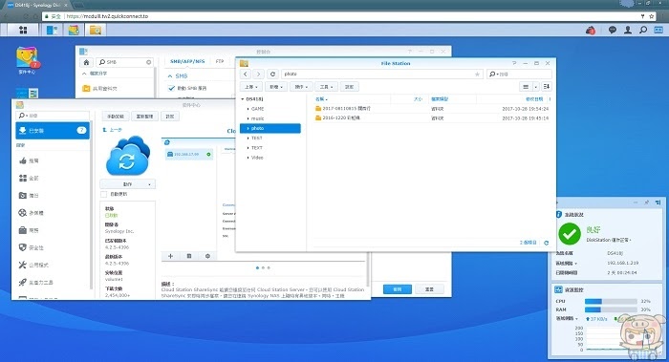Toggle enable SMB service checkbox
Screen dimensions: 669x362
click(171, 88)
